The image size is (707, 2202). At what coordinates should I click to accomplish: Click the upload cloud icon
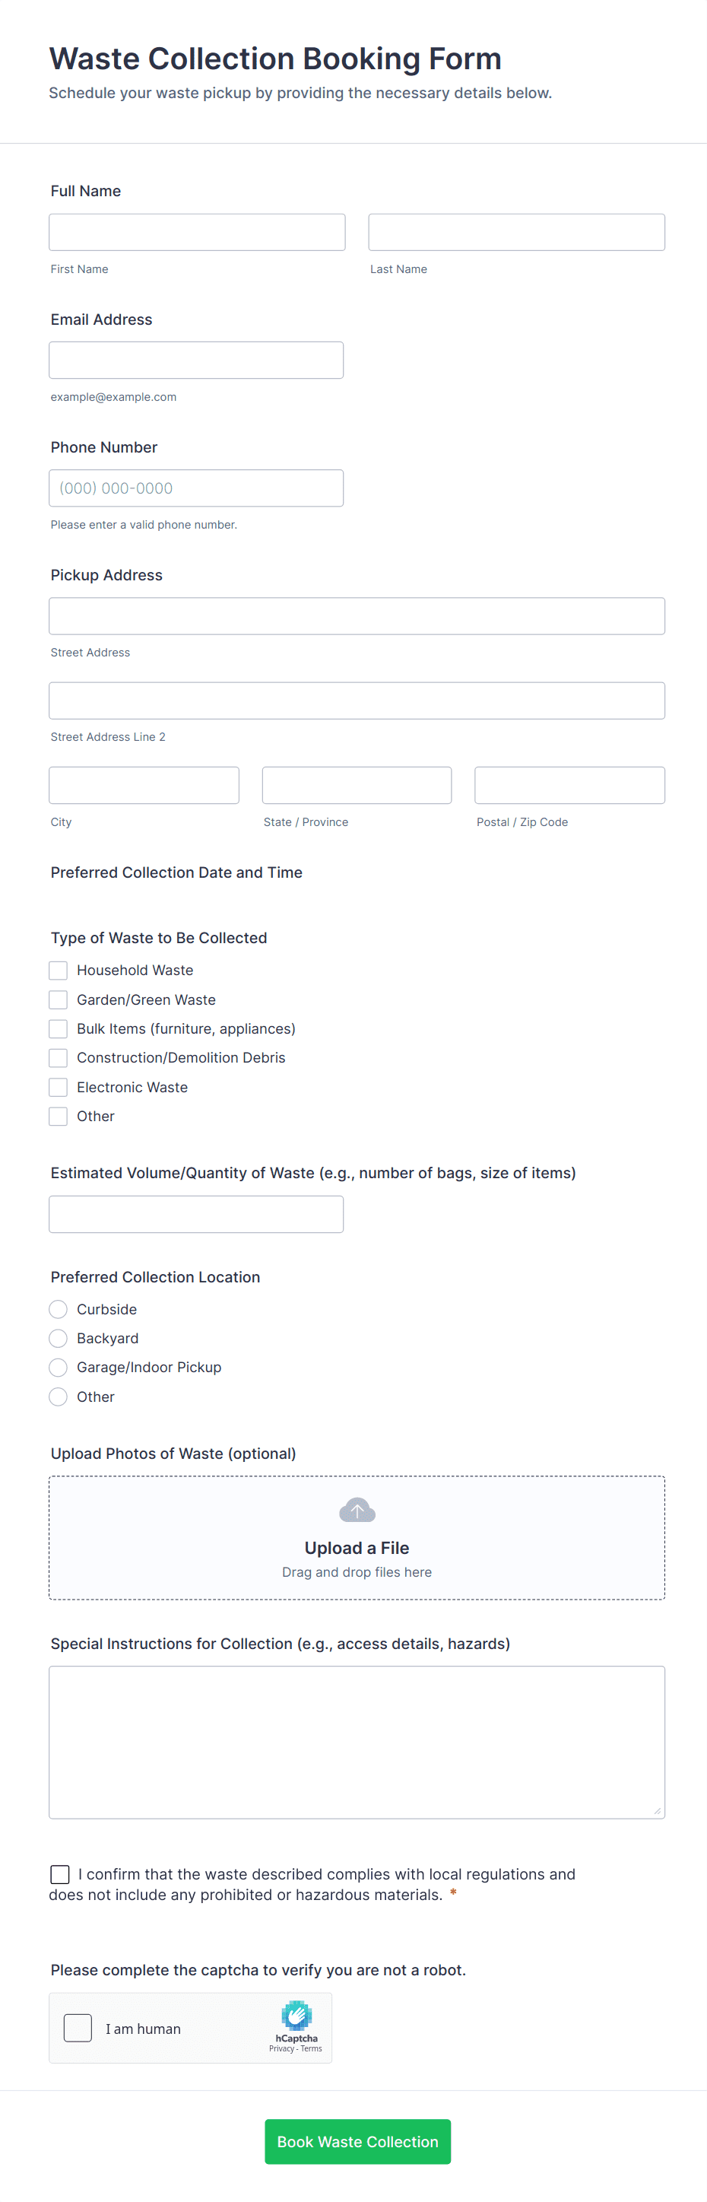pyautogui.click(x=357, y=1510)
